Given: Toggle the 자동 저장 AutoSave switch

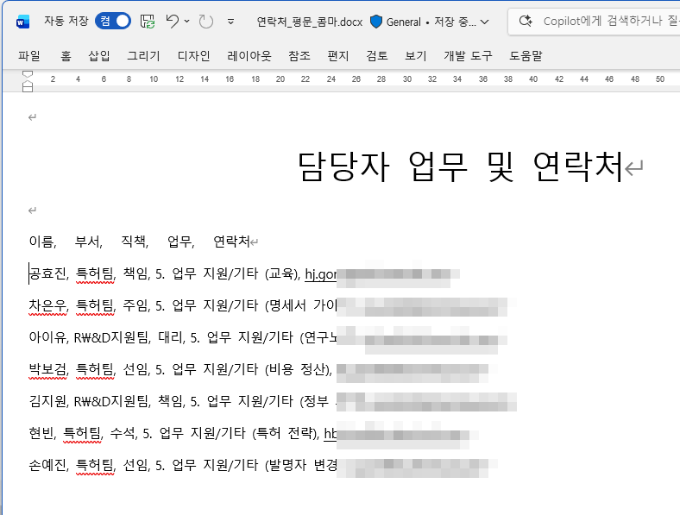Looking at the screenshot, I should point(113,21).
